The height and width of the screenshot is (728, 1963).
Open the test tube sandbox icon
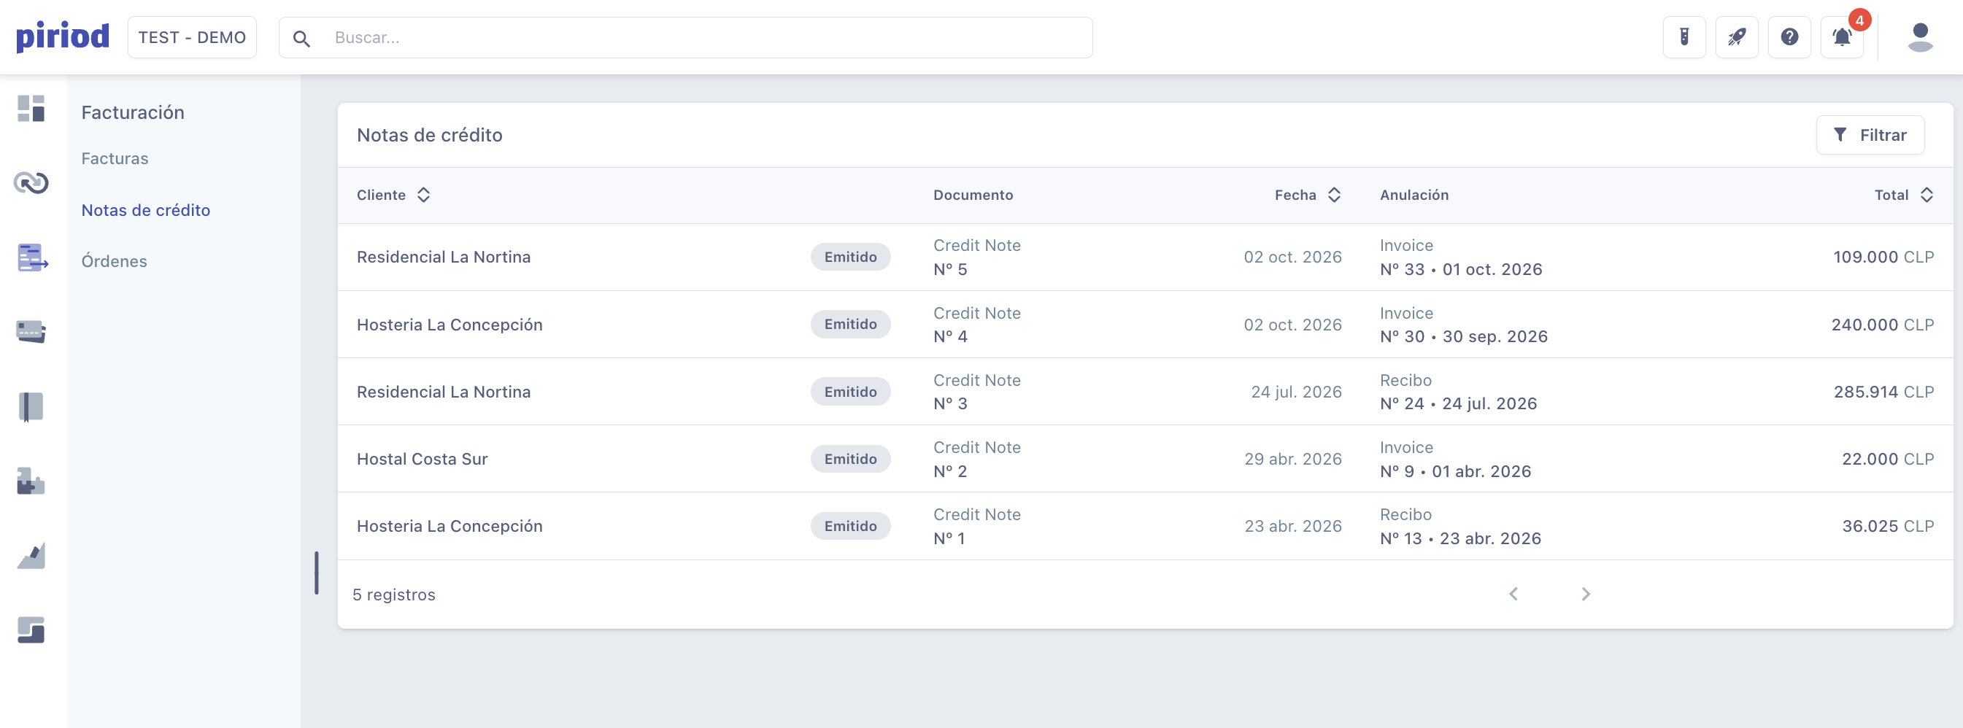click(1684, 37)
